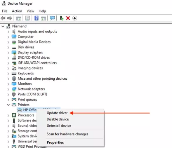Collapse the Niemand root node

[3, 26]
